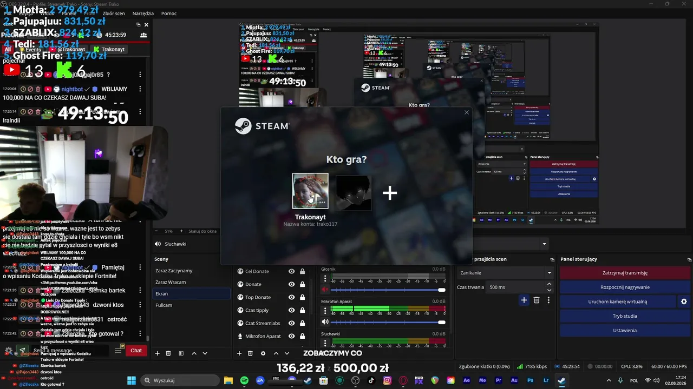Hide the Mikrofon Aparat source
Viewport: 693px width, 389px height.
(x=292, y=336)
